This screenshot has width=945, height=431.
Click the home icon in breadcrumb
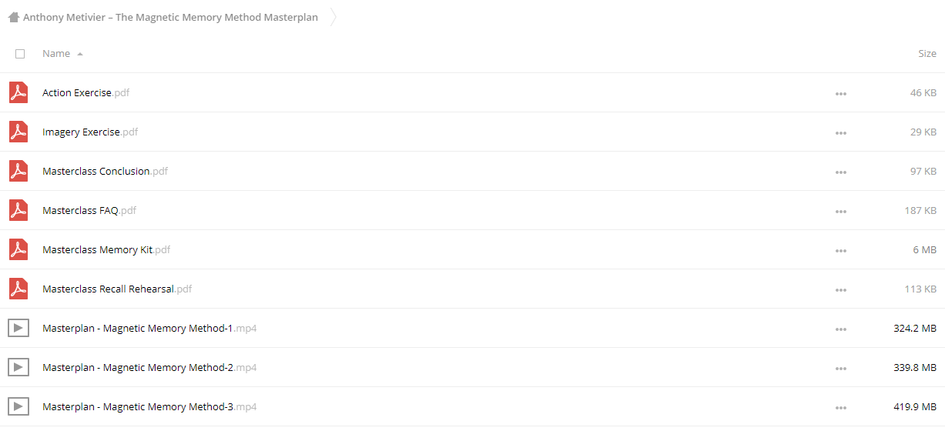point(14,17)
